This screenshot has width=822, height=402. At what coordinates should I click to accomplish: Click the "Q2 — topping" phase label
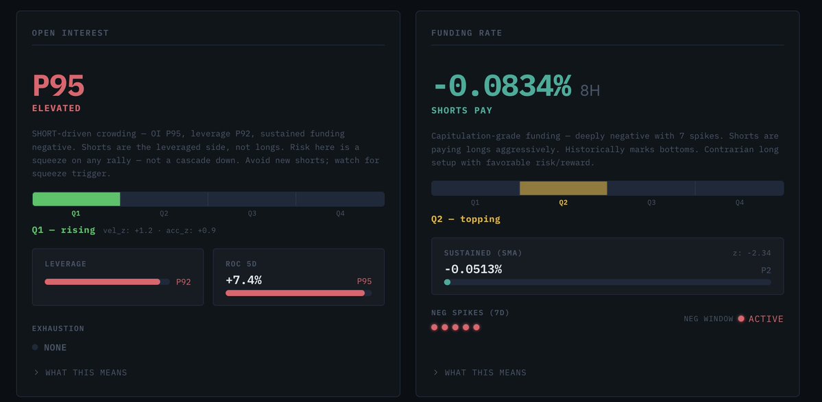pos(466,219)
